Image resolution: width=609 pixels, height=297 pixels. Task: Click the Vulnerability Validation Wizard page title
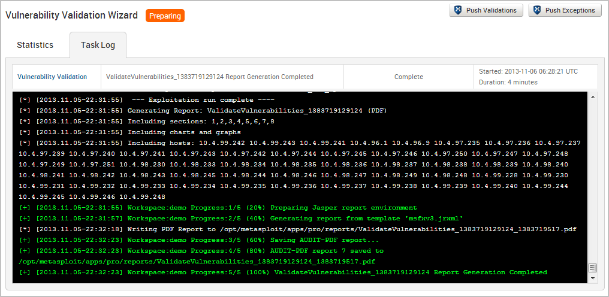coord(71,15)
